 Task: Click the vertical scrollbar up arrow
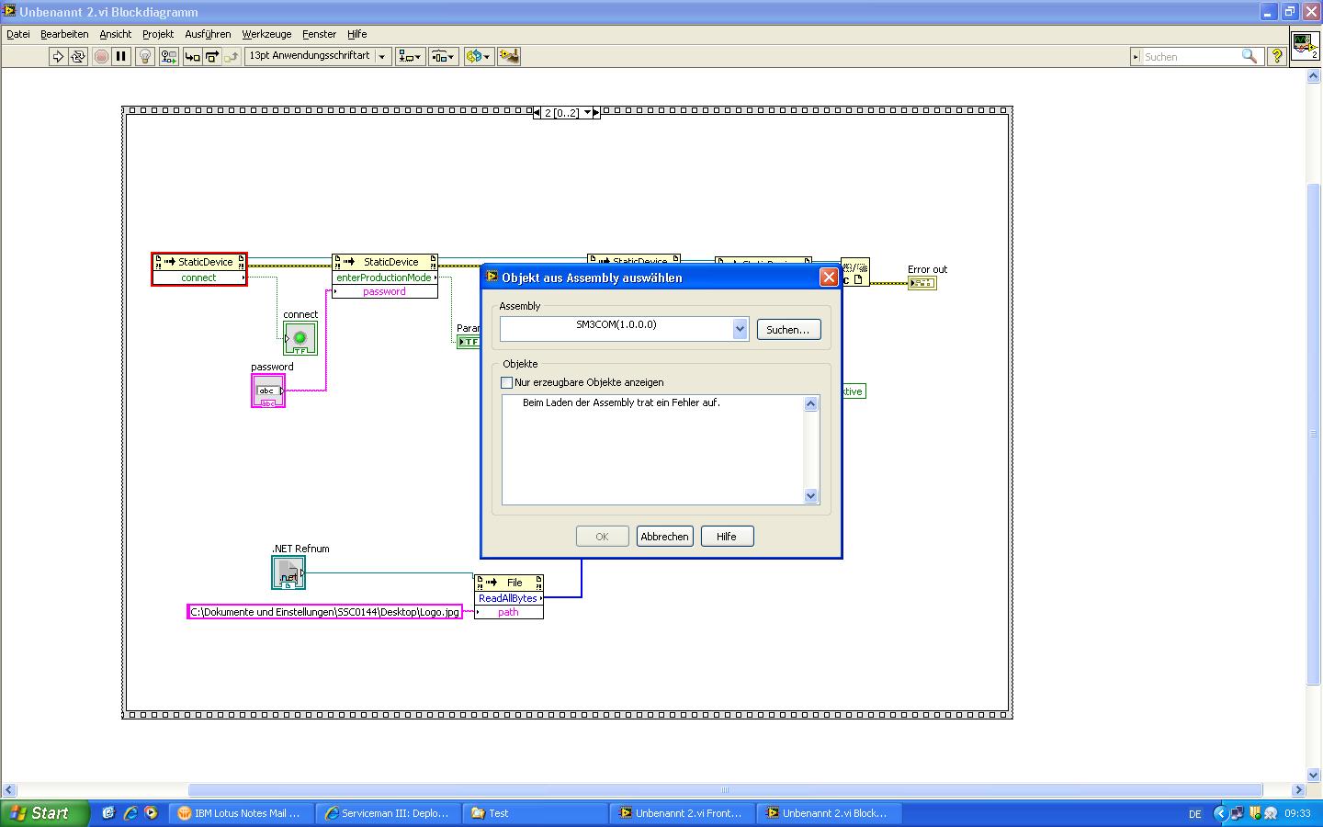(x=1313, y=76)
